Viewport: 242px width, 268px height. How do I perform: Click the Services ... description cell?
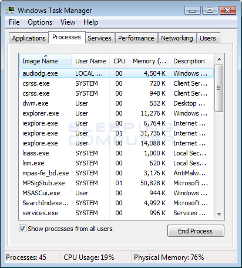[x=189, y=213]
